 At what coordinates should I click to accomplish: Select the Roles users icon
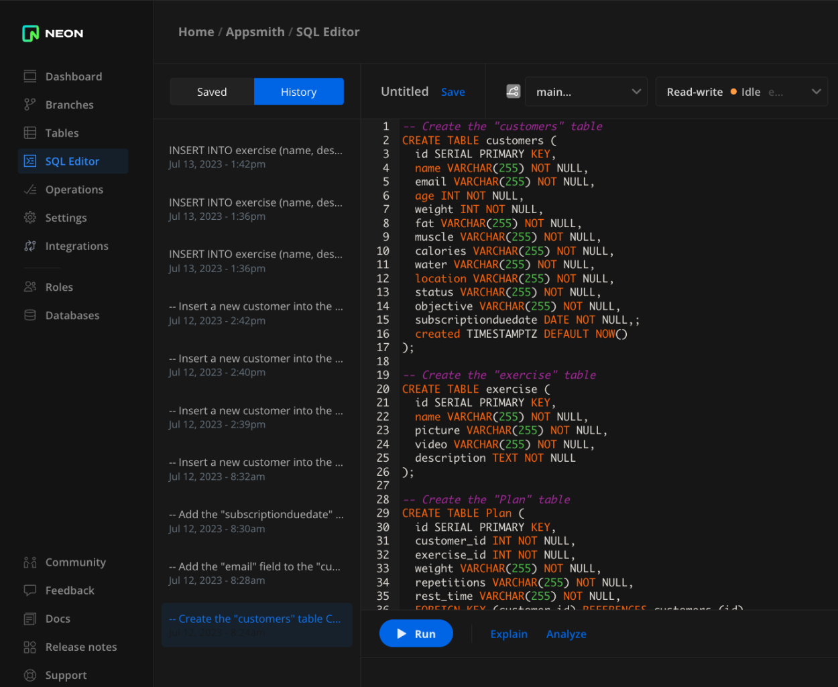[x=29, y=287]
